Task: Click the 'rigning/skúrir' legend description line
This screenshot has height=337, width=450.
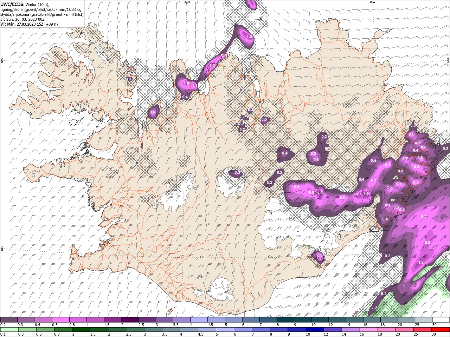Action: [x=41, y=9]
